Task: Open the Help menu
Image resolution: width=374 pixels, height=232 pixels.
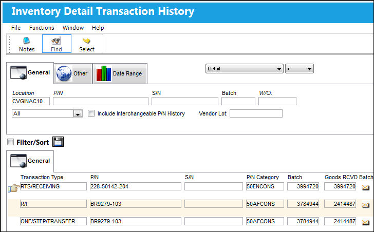Action: (x=98, y=28)
